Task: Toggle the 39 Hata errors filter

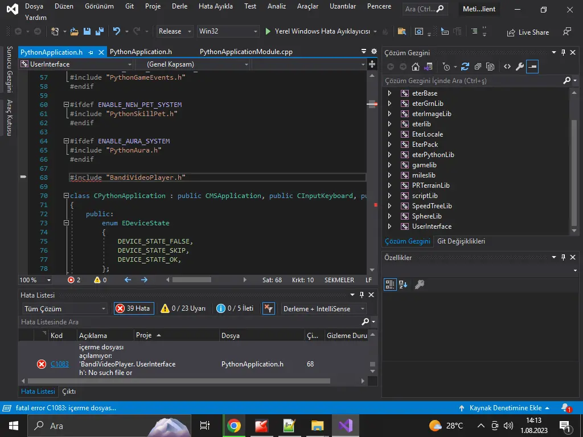Action: pyautogui.click(x=133, y=308)
